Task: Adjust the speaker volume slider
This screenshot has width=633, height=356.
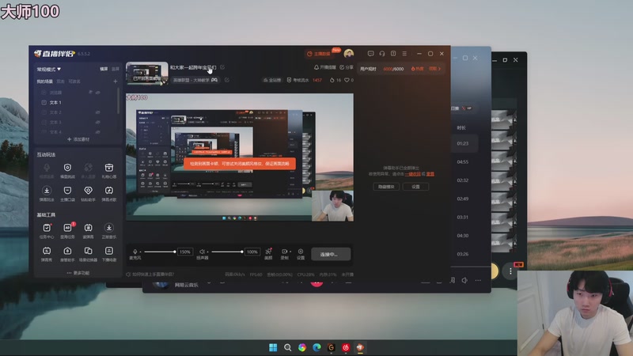Action: click(227, 252)
